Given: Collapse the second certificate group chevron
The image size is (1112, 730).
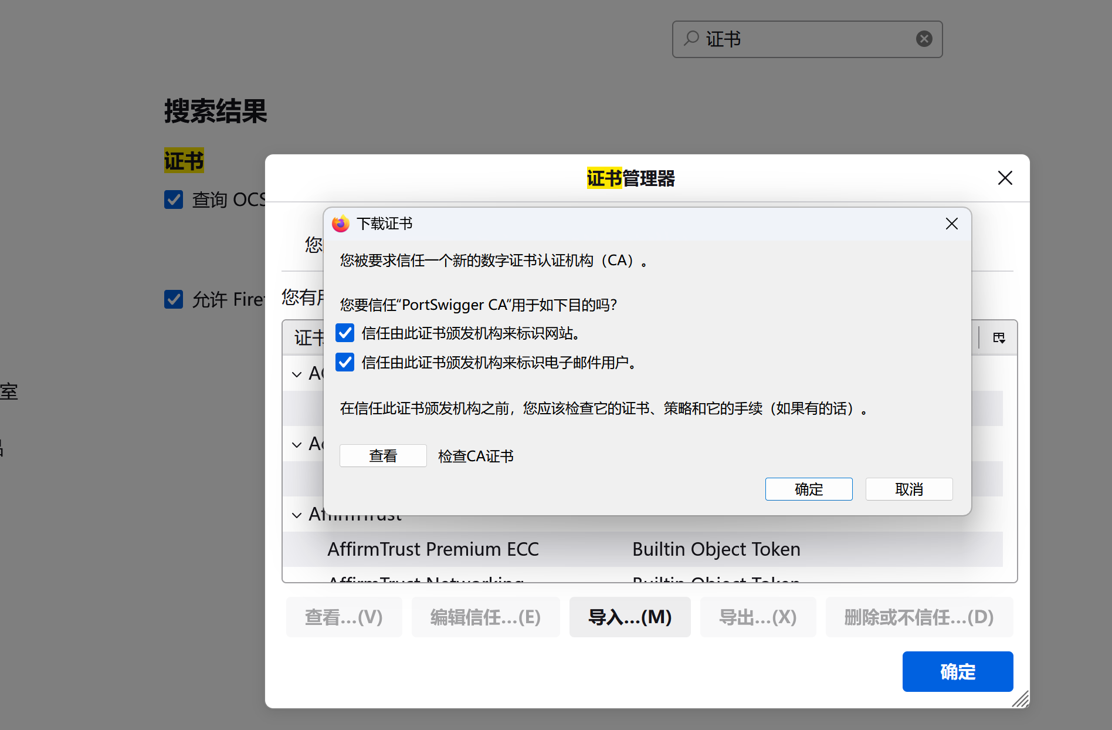Looking at the screenshot, I should point(297,445).
